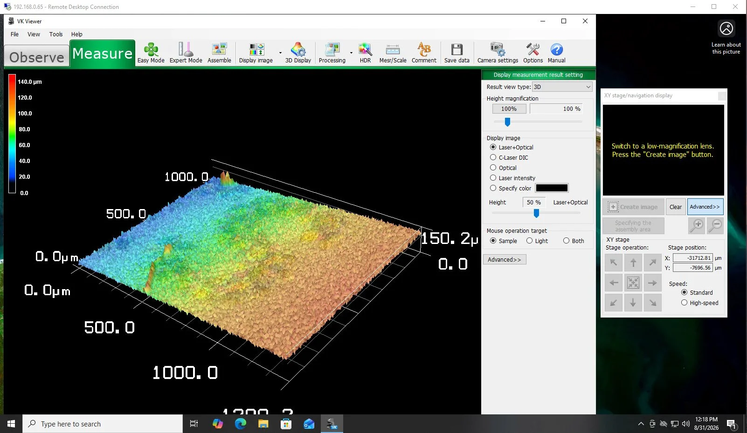This screenshot has width=747, height=433.
Task: Move the XY stage down
Action: coord(633,303)
